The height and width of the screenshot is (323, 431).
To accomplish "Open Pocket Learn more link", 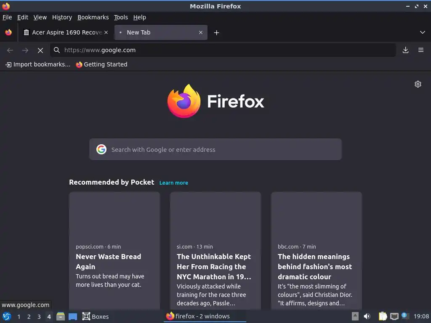I will (174, 183).
